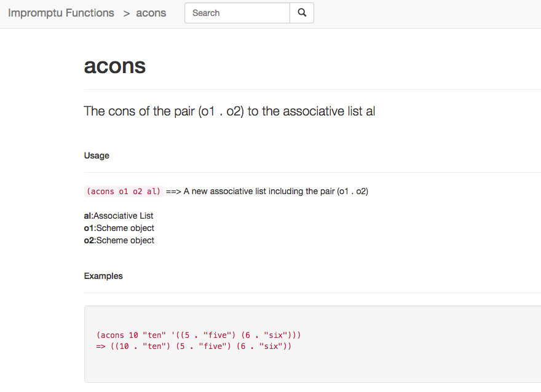Select the o2 Scheme object parameter
This screenshot has width=541, height=392.
pyautogui.click(x=119, y=241)
